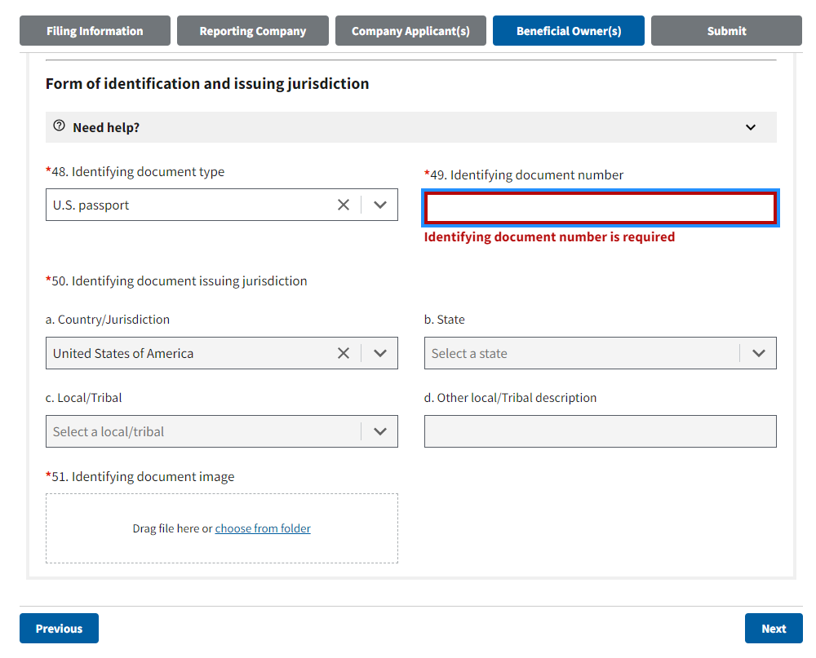Viewport: 816px width, 658px height.
Task: Click the Other local/Tribal description field
Action: (x=600, y=431)
